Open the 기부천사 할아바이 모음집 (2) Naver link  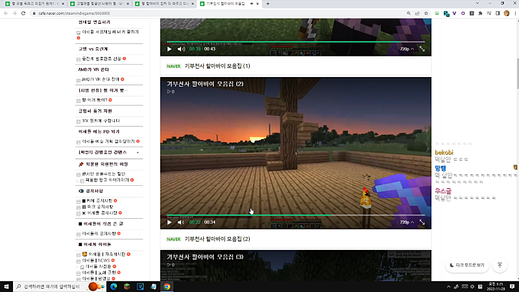217,239
